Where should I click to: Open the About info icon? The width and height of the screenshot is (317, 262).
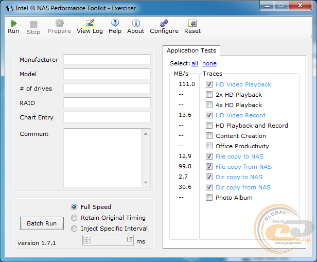(x=136, y=24)
